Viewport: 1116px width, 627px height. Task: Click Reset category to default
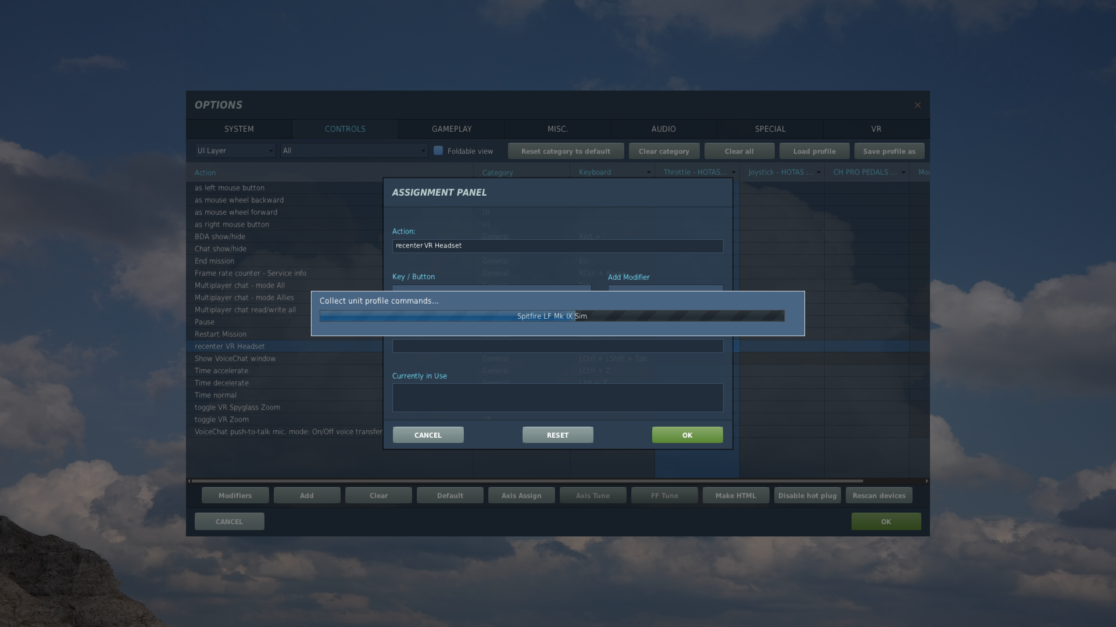566,151
